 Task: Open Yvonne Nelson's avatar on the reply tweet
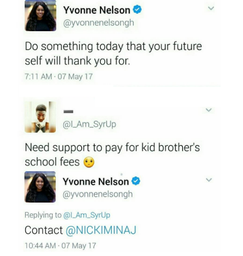pyautogui.click(x=40, y=187)
